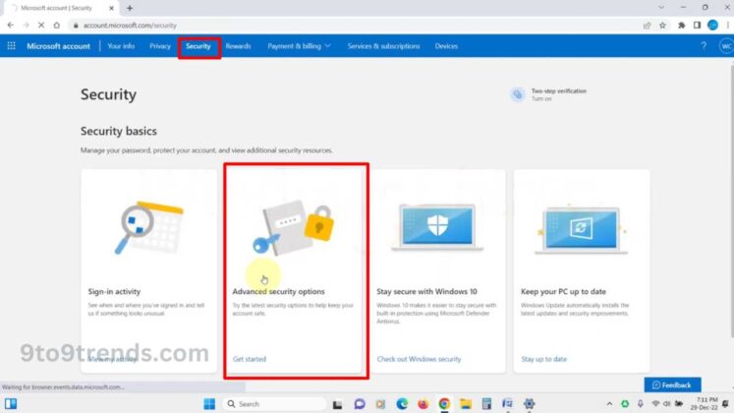Open the Microsoft app launcher grid
The height and width of the screenshot is (413, 734).
tap(11, 46)
